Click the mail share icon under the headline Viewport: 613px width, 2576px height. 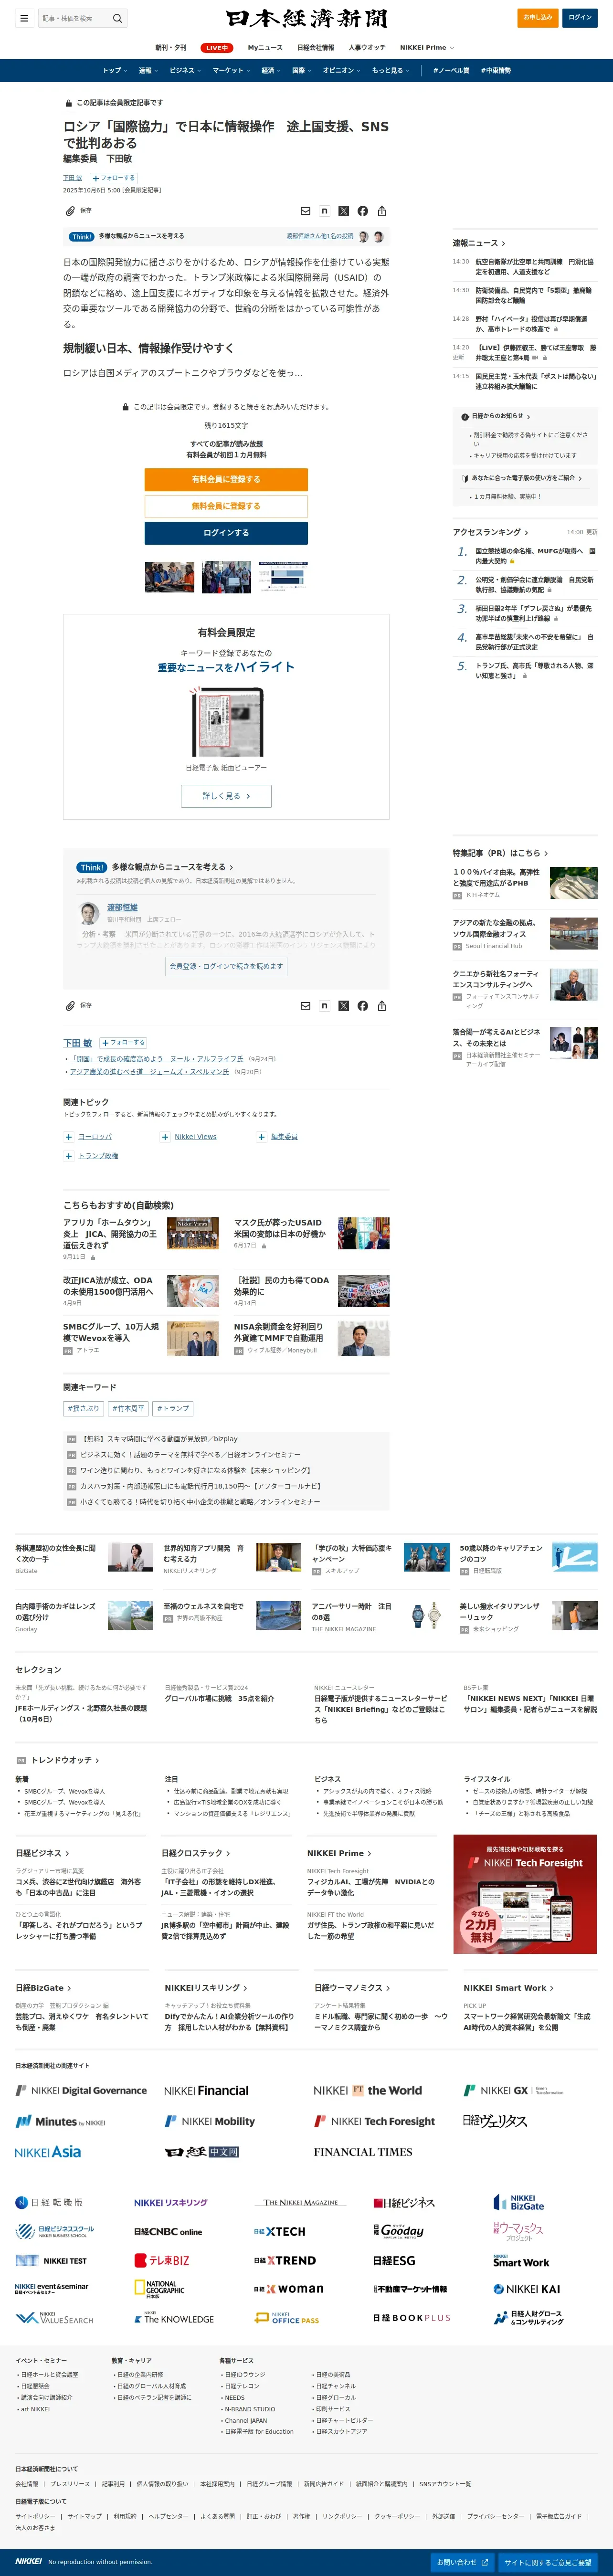(305, 211)
